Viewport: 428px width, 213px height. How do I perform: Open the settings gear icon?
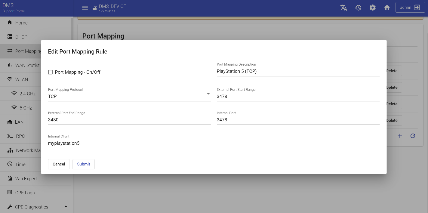[x=372, y=8]
